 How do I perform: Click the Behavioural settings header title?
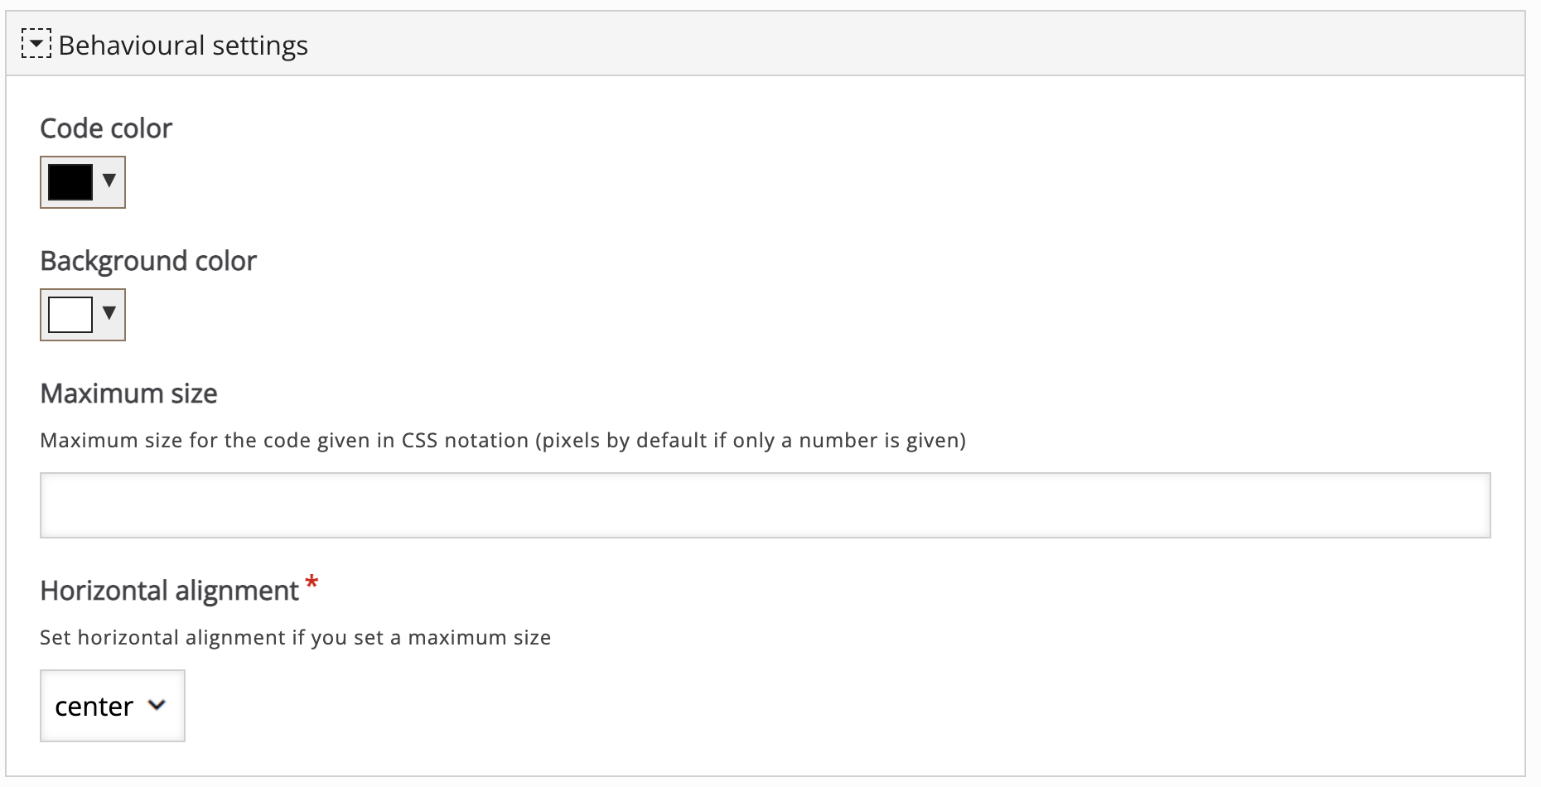pos(182,46)
